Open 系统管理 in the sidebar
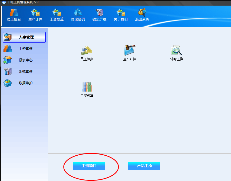The image size is (231, 181). tap(24, 72)
